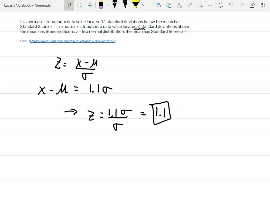Choose the first black pen
Image resolution: width=270 pixels, height=202 pixels.
(x=115, y=4)
